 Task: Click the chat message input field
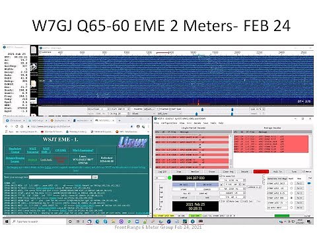[x=60, y=177]
